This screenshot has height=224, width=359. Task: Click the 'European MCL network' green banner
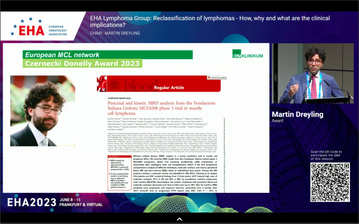108,55
